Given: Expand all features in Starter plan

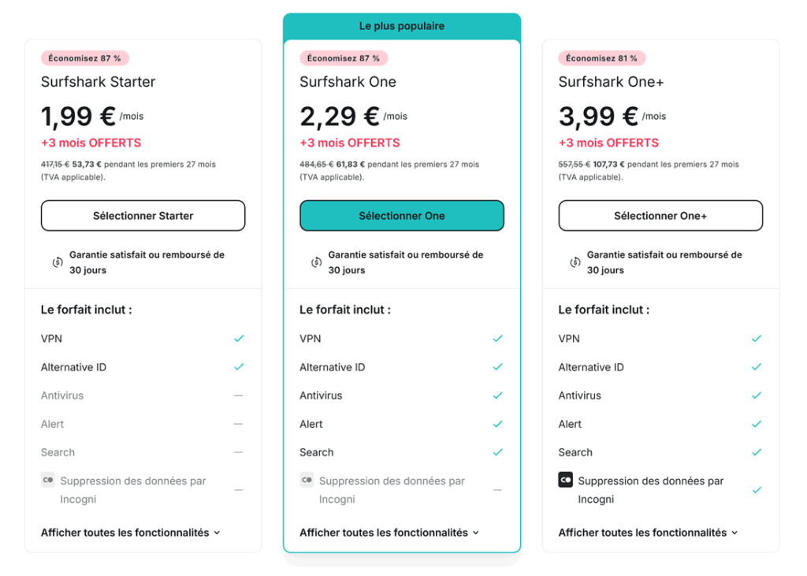Looking at the screenshot, I should point(131,533).
